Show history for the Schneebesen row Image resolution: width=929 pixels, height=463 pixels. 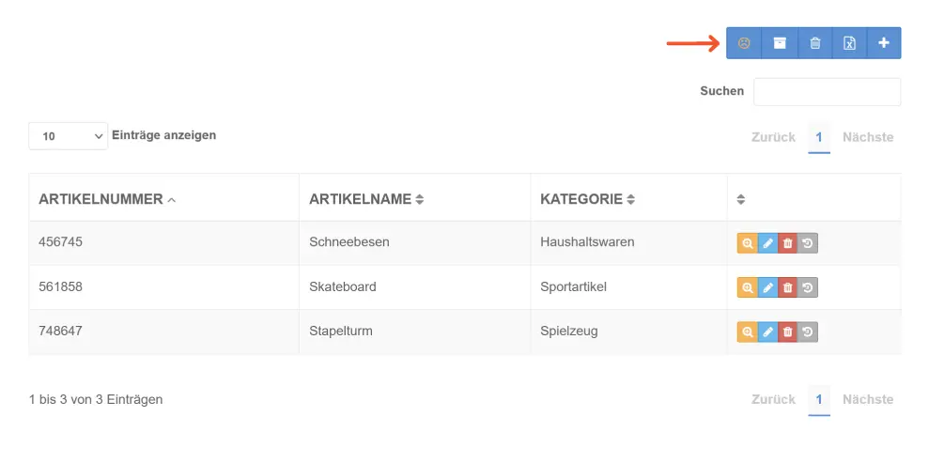808,242
